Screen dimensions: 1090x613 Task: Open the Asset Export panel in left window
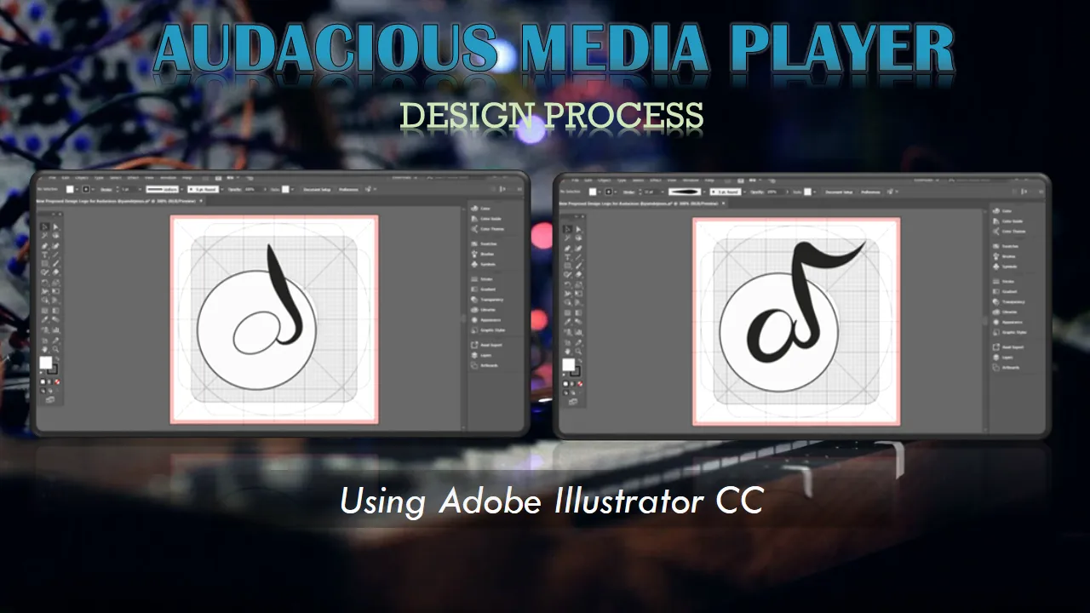[x=486, y=345]
